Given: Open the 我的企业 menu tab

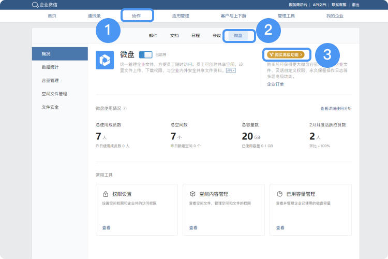Looking at the screenshot, I should [335, 16].
